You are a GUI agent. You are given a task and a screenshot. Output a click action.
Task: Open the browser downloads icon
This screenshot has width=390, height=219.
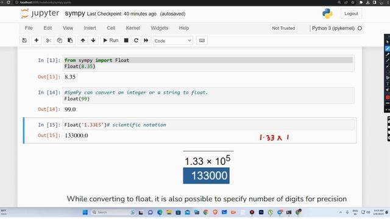click(367, 2)
